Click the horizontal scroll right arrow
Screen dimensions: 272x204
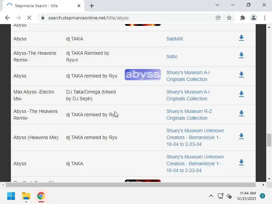[x=263, y=185]
